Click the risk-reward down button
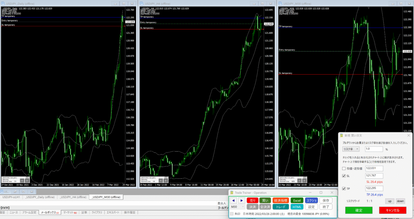Image resolution: width=414 pixels, height=219 pixels. click(400, 201)
